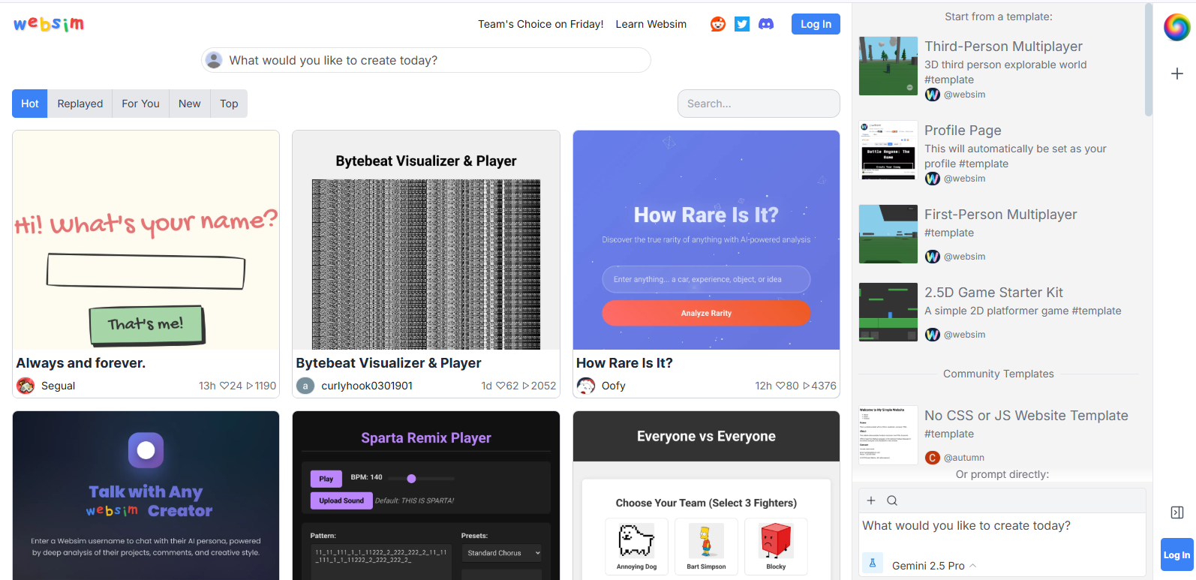The image size is (1196, 580).
Task: Click the plus icon in right sidebar
Action: [x=1177, y=74]
